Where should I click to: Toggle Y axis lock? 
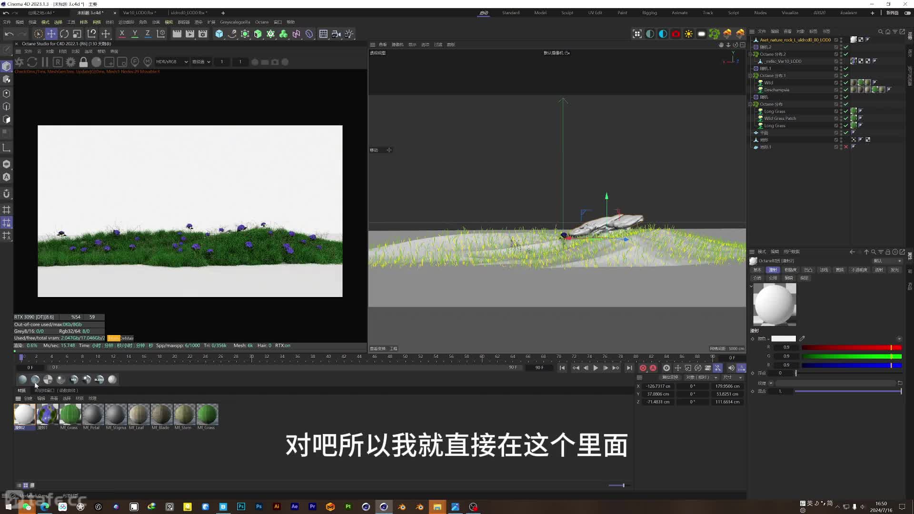[x=135, y=34]
